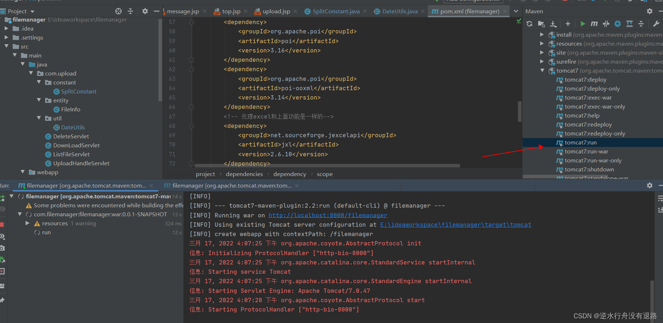Add Maven projects with the plus icon
The height and width of the screenshot is (323, 663).
click(x=568, y=24)
